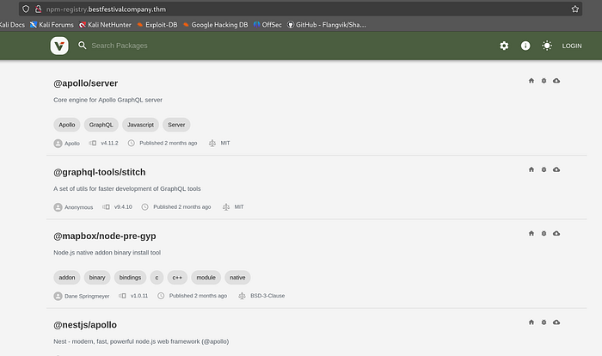Open homepage icon for @mapbox/node-pre-gyp
Image resolution: width=602 pixels, height=356 pixels.
(531, 233)
